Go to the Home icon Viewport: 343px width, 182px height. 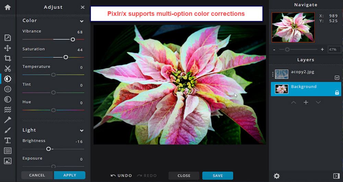tap(8, 7)
